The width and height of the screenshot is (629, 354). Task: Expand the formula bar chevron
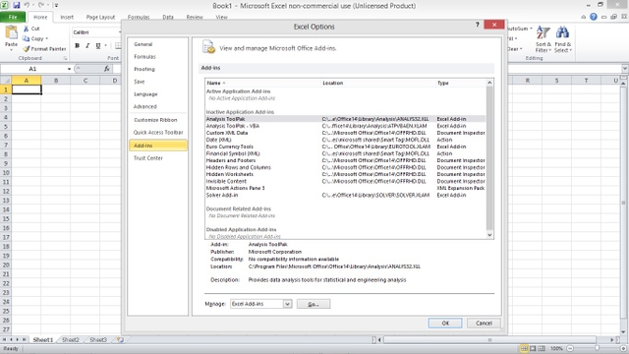pyautogui.click(x=625, y=69)
